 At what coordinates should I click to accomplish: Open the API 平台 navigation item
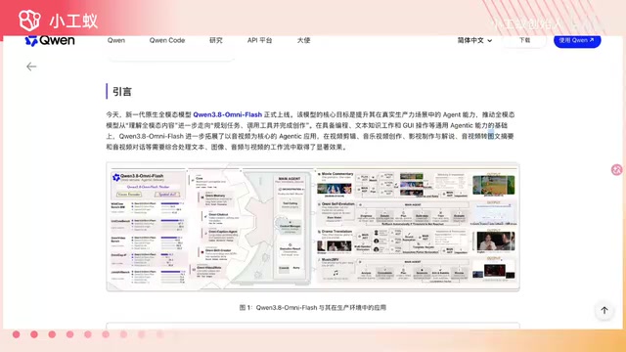tap(259, 40)
